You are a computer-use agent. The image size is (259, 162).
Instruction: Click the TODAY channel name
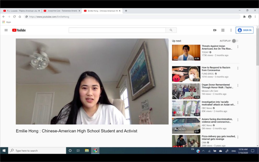click(205, 52)
